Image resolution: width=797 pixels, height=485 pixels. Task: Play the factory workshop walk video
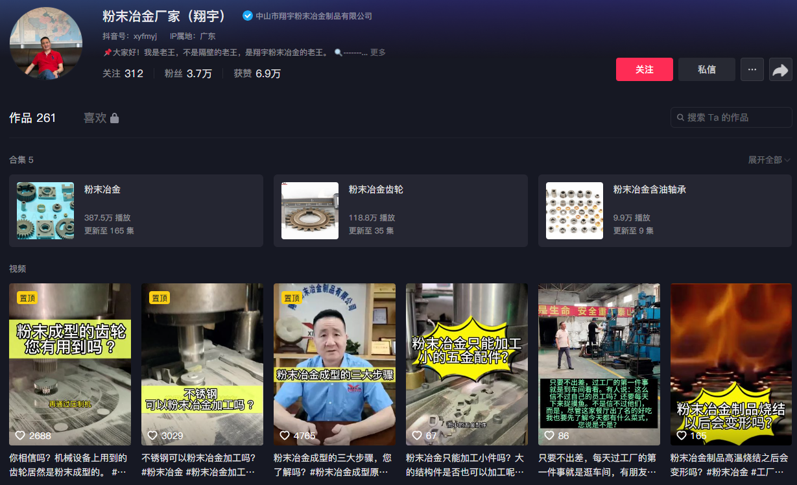pos(599,364)
